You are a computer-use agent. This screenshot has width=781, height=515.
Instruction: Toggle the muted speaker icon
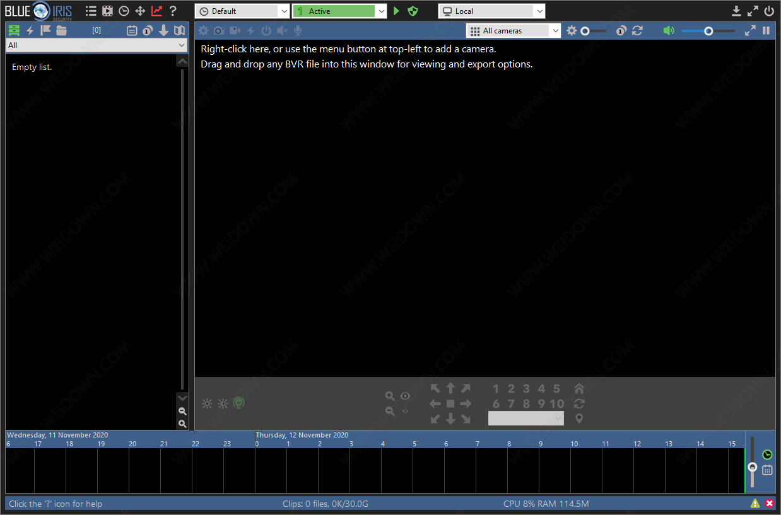tap(282, 30)
